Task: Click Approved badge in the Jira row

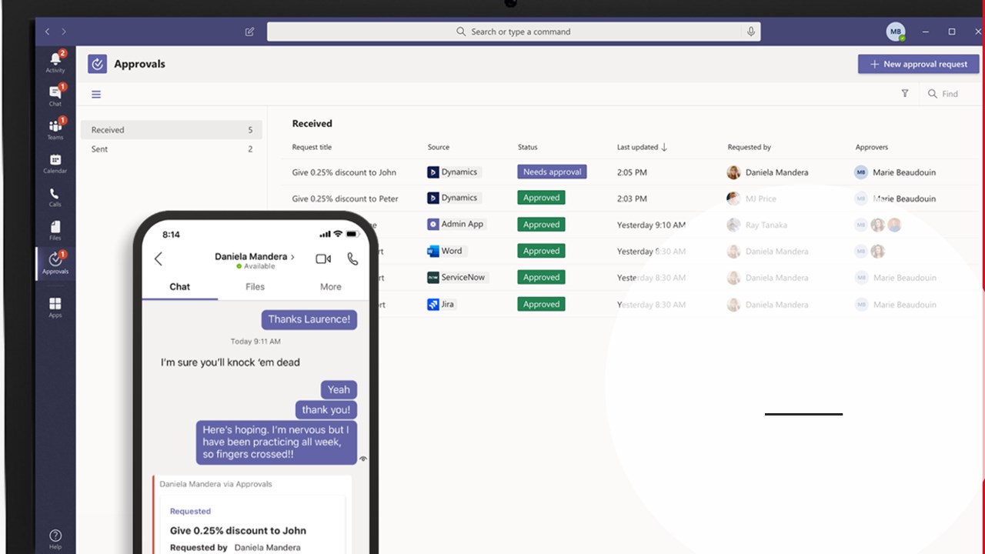Action: click(541, 304)
